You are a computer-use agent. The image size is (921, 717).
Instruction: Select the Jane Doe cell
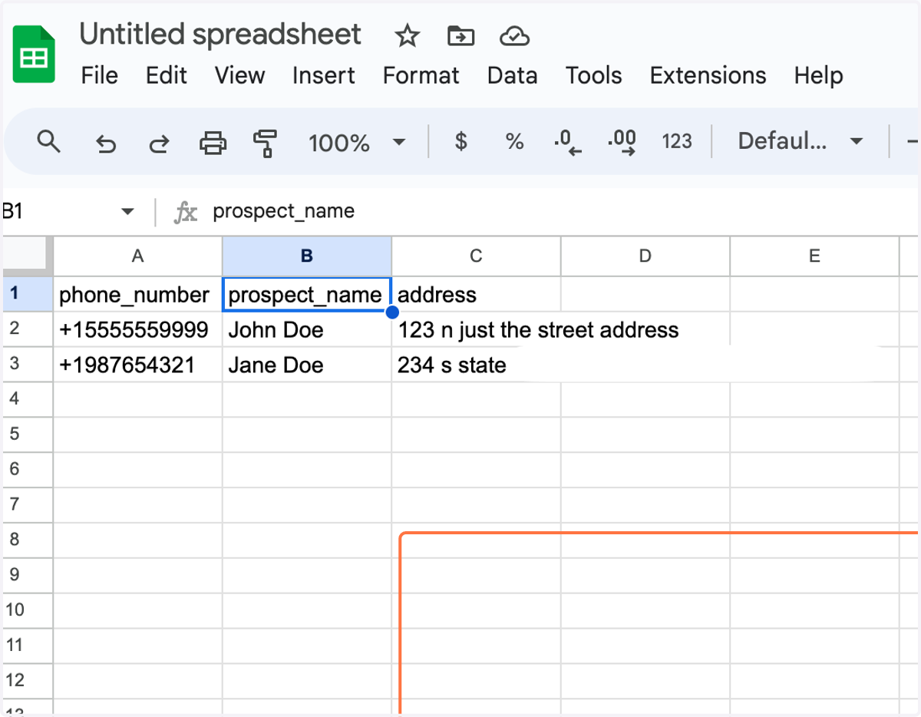coord(307,365)
